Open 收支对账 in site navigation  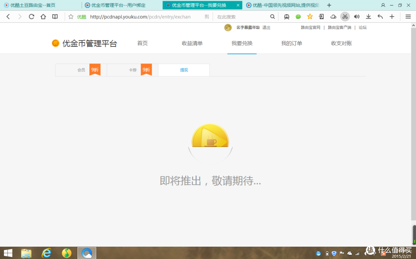[341, 43]
